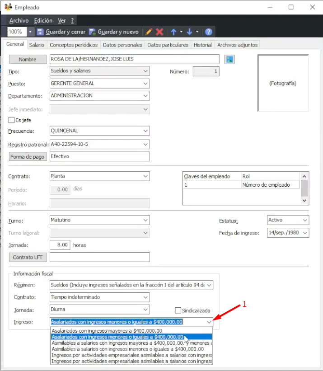This screenshot has width=323, height=371.
Task: Click the red X delete icon
Action: (x=159, y=32)
